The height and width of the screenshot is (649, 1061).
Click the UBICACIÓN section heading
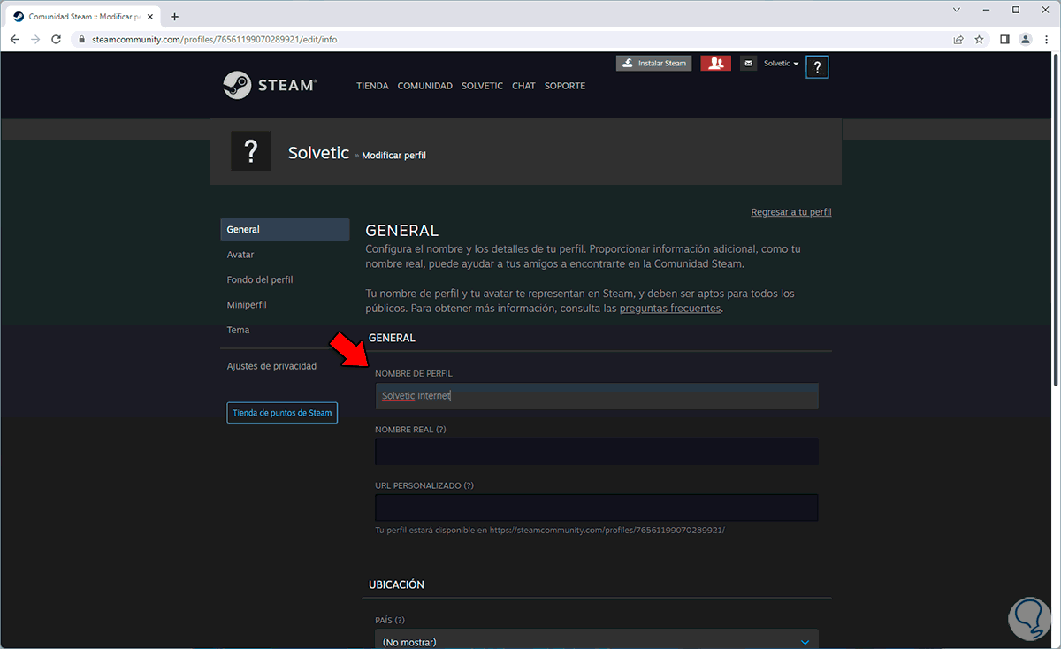pos(396,584)
